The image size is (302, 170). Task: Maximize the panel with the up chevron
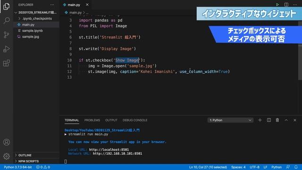coord(286,120)
